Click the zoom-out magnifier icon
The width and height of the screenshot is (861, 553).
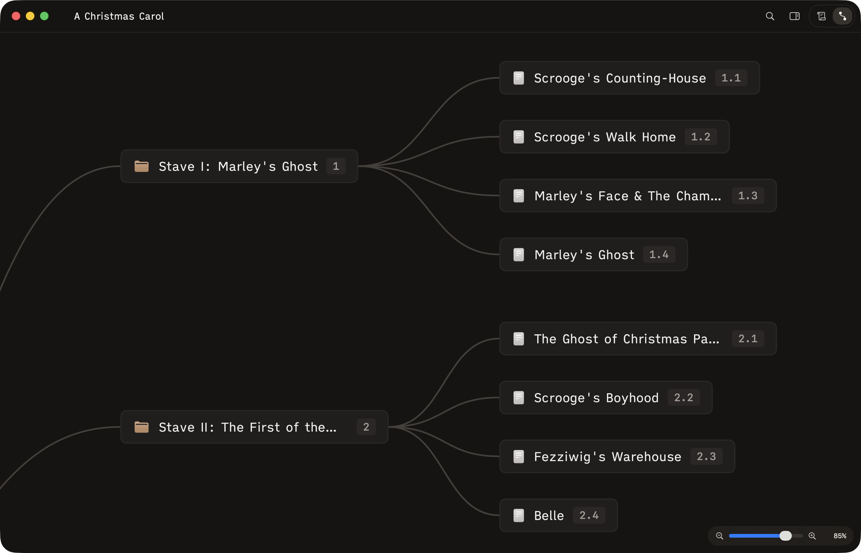coord(720,536)
